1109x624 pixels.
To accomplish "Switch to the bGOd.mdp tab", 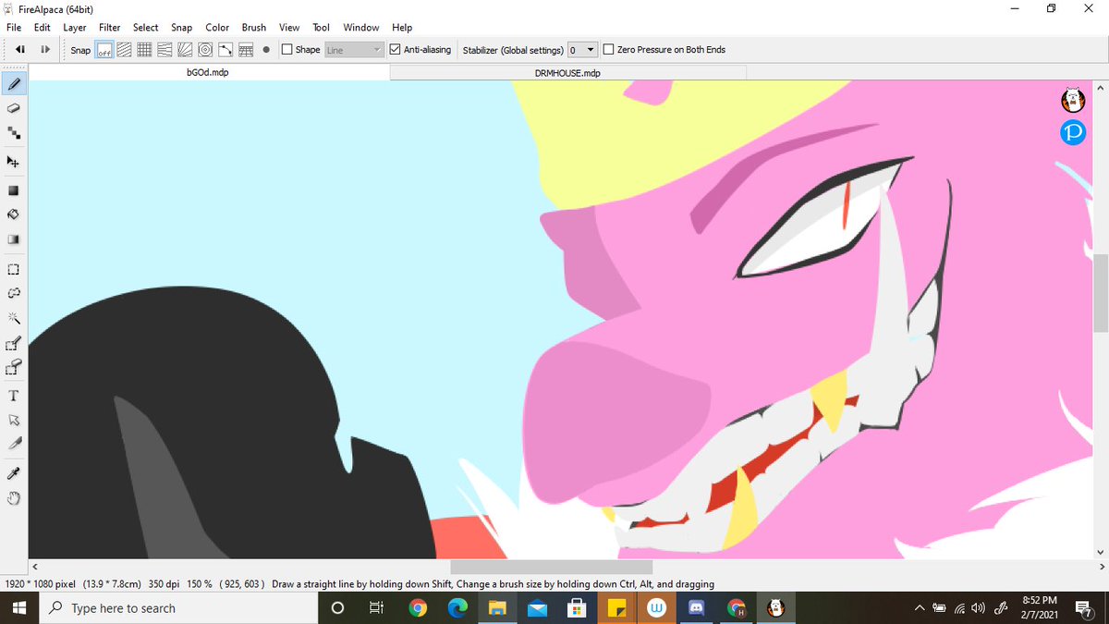I will (208, 72).
